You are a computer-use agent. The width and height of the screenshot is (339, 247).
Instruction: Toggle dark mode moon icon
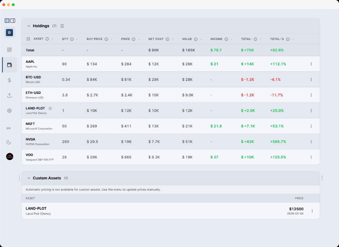point(9,142)
